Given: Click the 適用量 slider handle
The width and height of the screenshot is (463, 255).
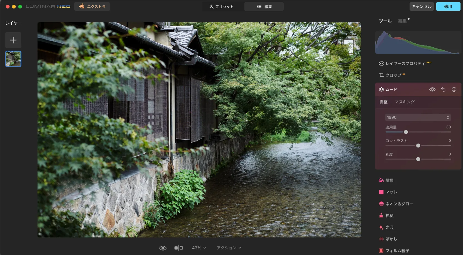Looking at the screenshot, I should 406,132.
